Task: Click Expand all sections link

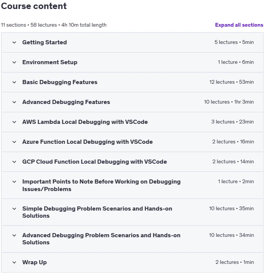Action: click(x=239, y=25)
